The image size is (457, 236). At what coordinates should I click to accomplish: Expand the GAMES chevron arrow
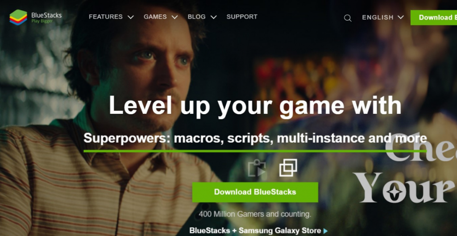[x=174, y=17]
